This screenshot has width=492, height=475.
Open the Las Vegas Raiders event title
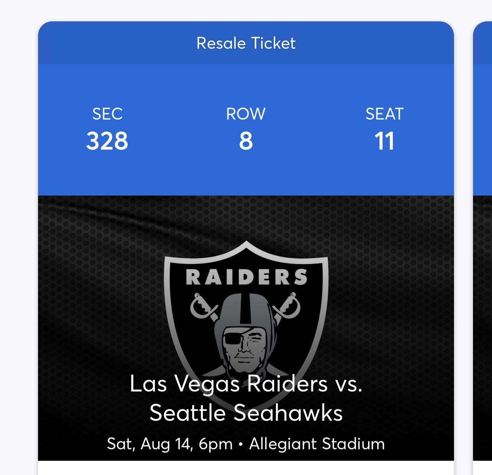point(246,384)
